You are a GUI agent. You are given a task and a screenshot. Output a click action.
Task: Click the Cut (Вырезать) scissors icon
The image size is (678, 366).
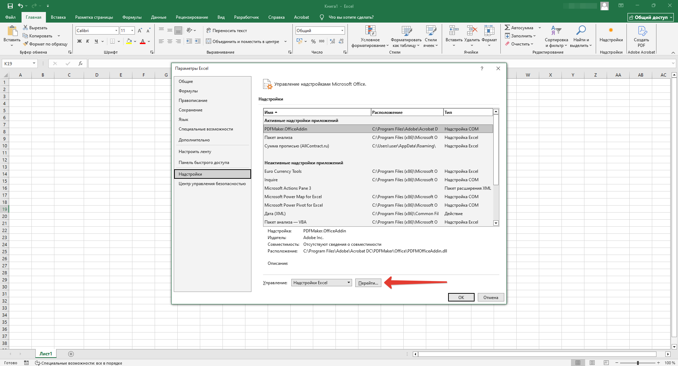pyautogui.click(x=25, y=28)
